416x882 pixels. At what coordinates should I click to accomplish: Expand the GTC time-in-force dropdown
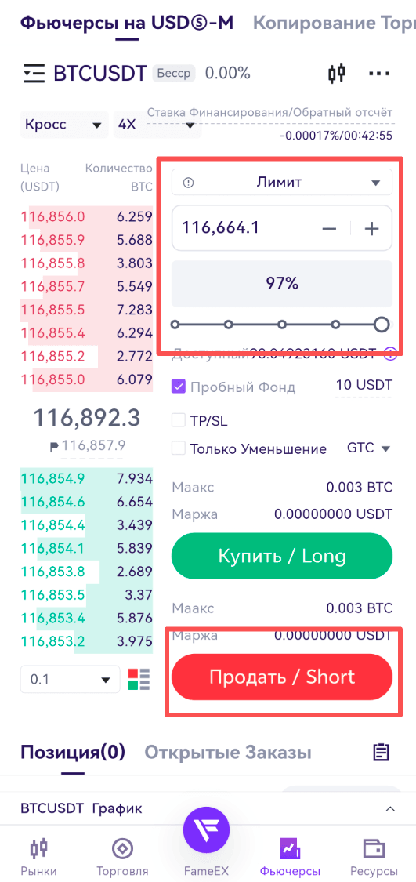coord(369,448)
